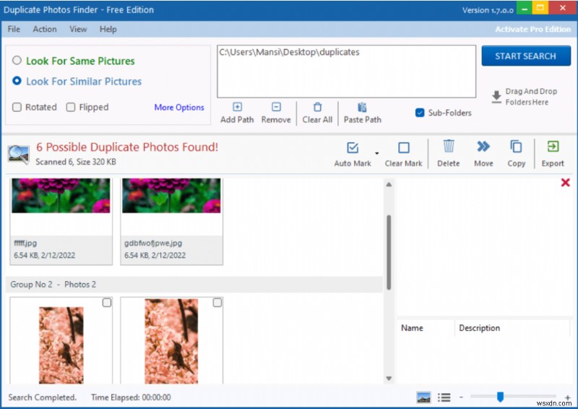This screenshot has height=409, width=578.
Task: Open the More Options link
Action: tap(179, 108)
